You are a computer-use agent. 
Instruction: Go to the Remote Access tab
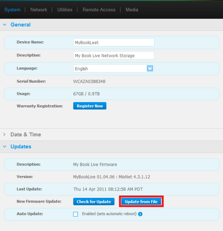99,10
